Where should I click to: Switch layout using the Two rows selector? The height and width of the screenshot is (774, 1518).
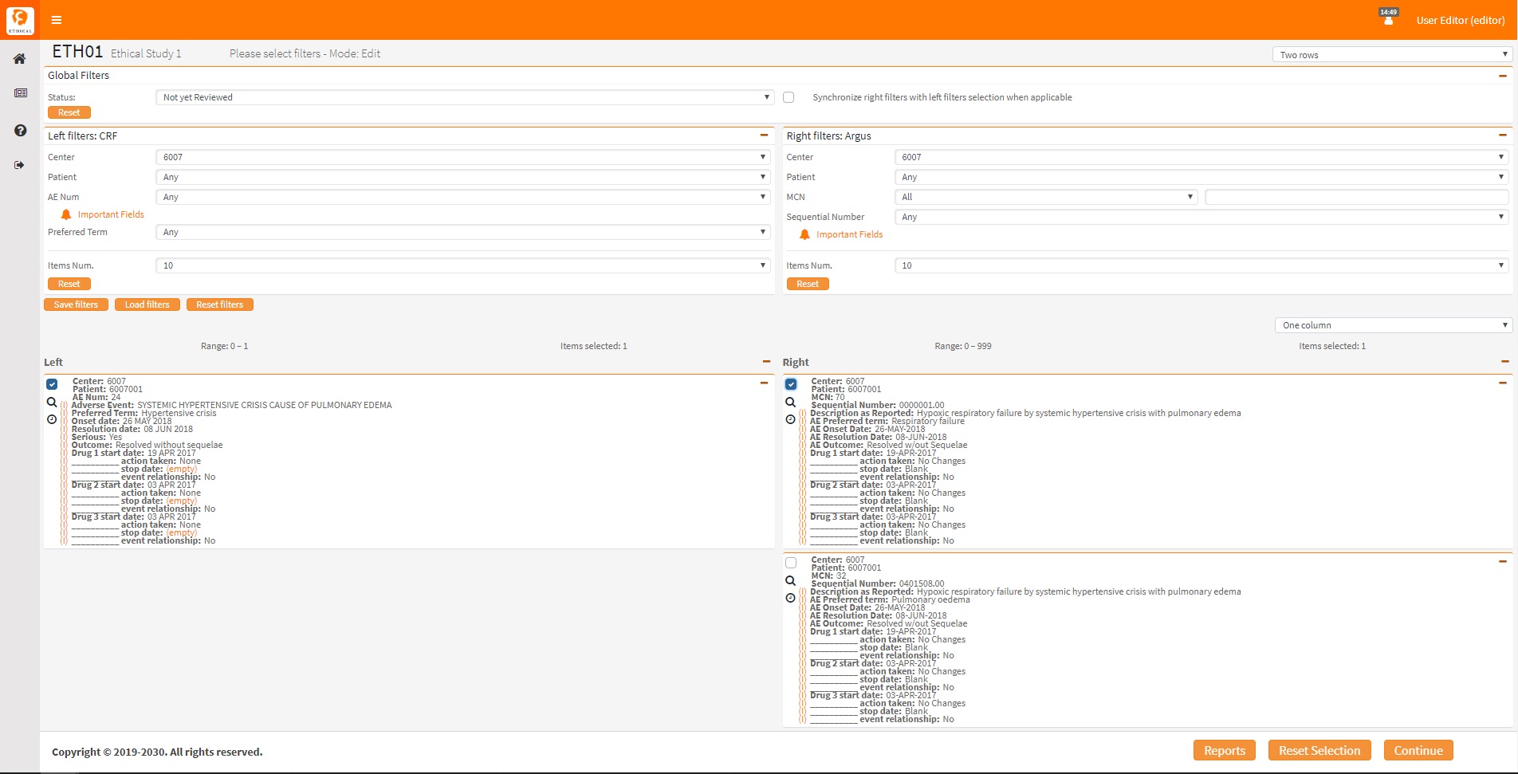point(1390,54)
